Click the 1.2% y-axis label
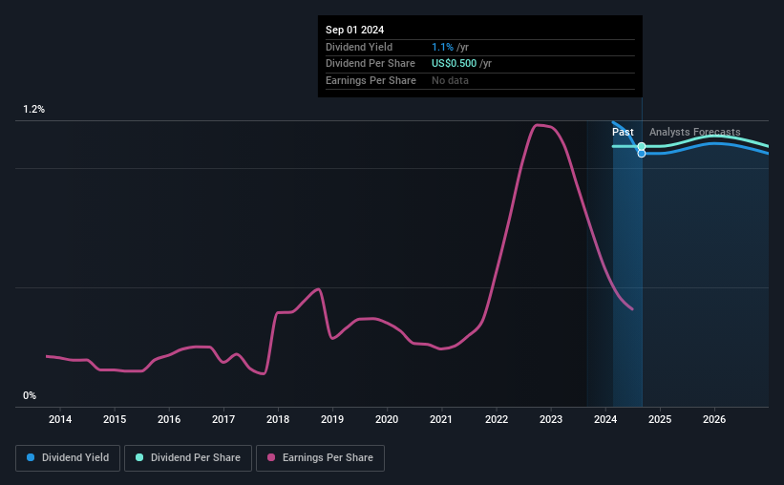 pyautogui.click(x=33, y=109)
